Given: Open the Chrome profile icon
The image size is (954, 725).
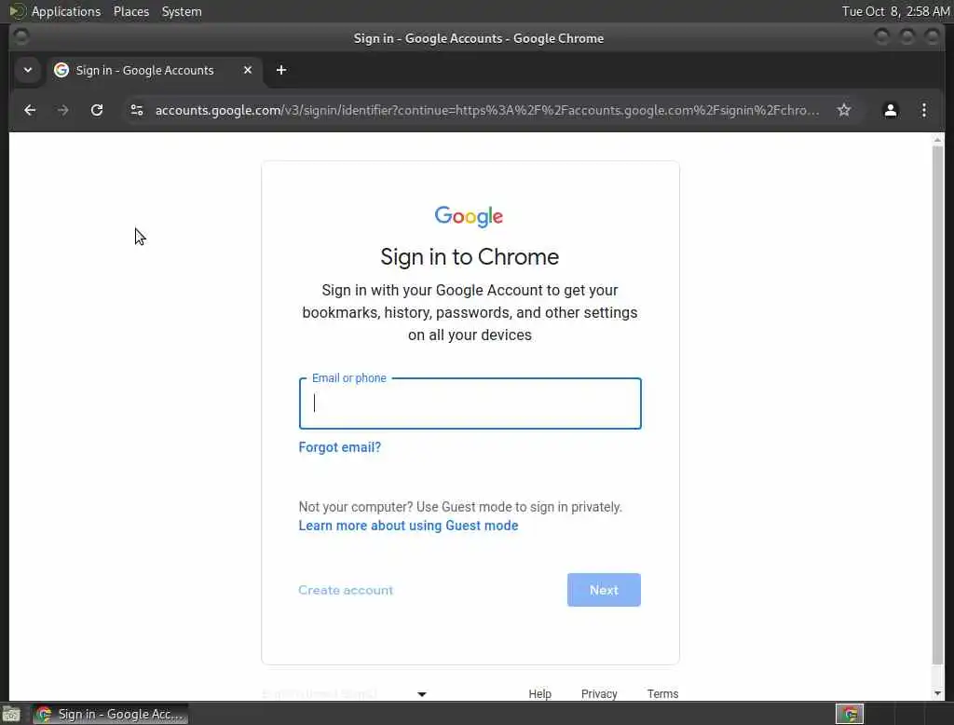Looking at the screenshot, I should (x=890, y=110).
